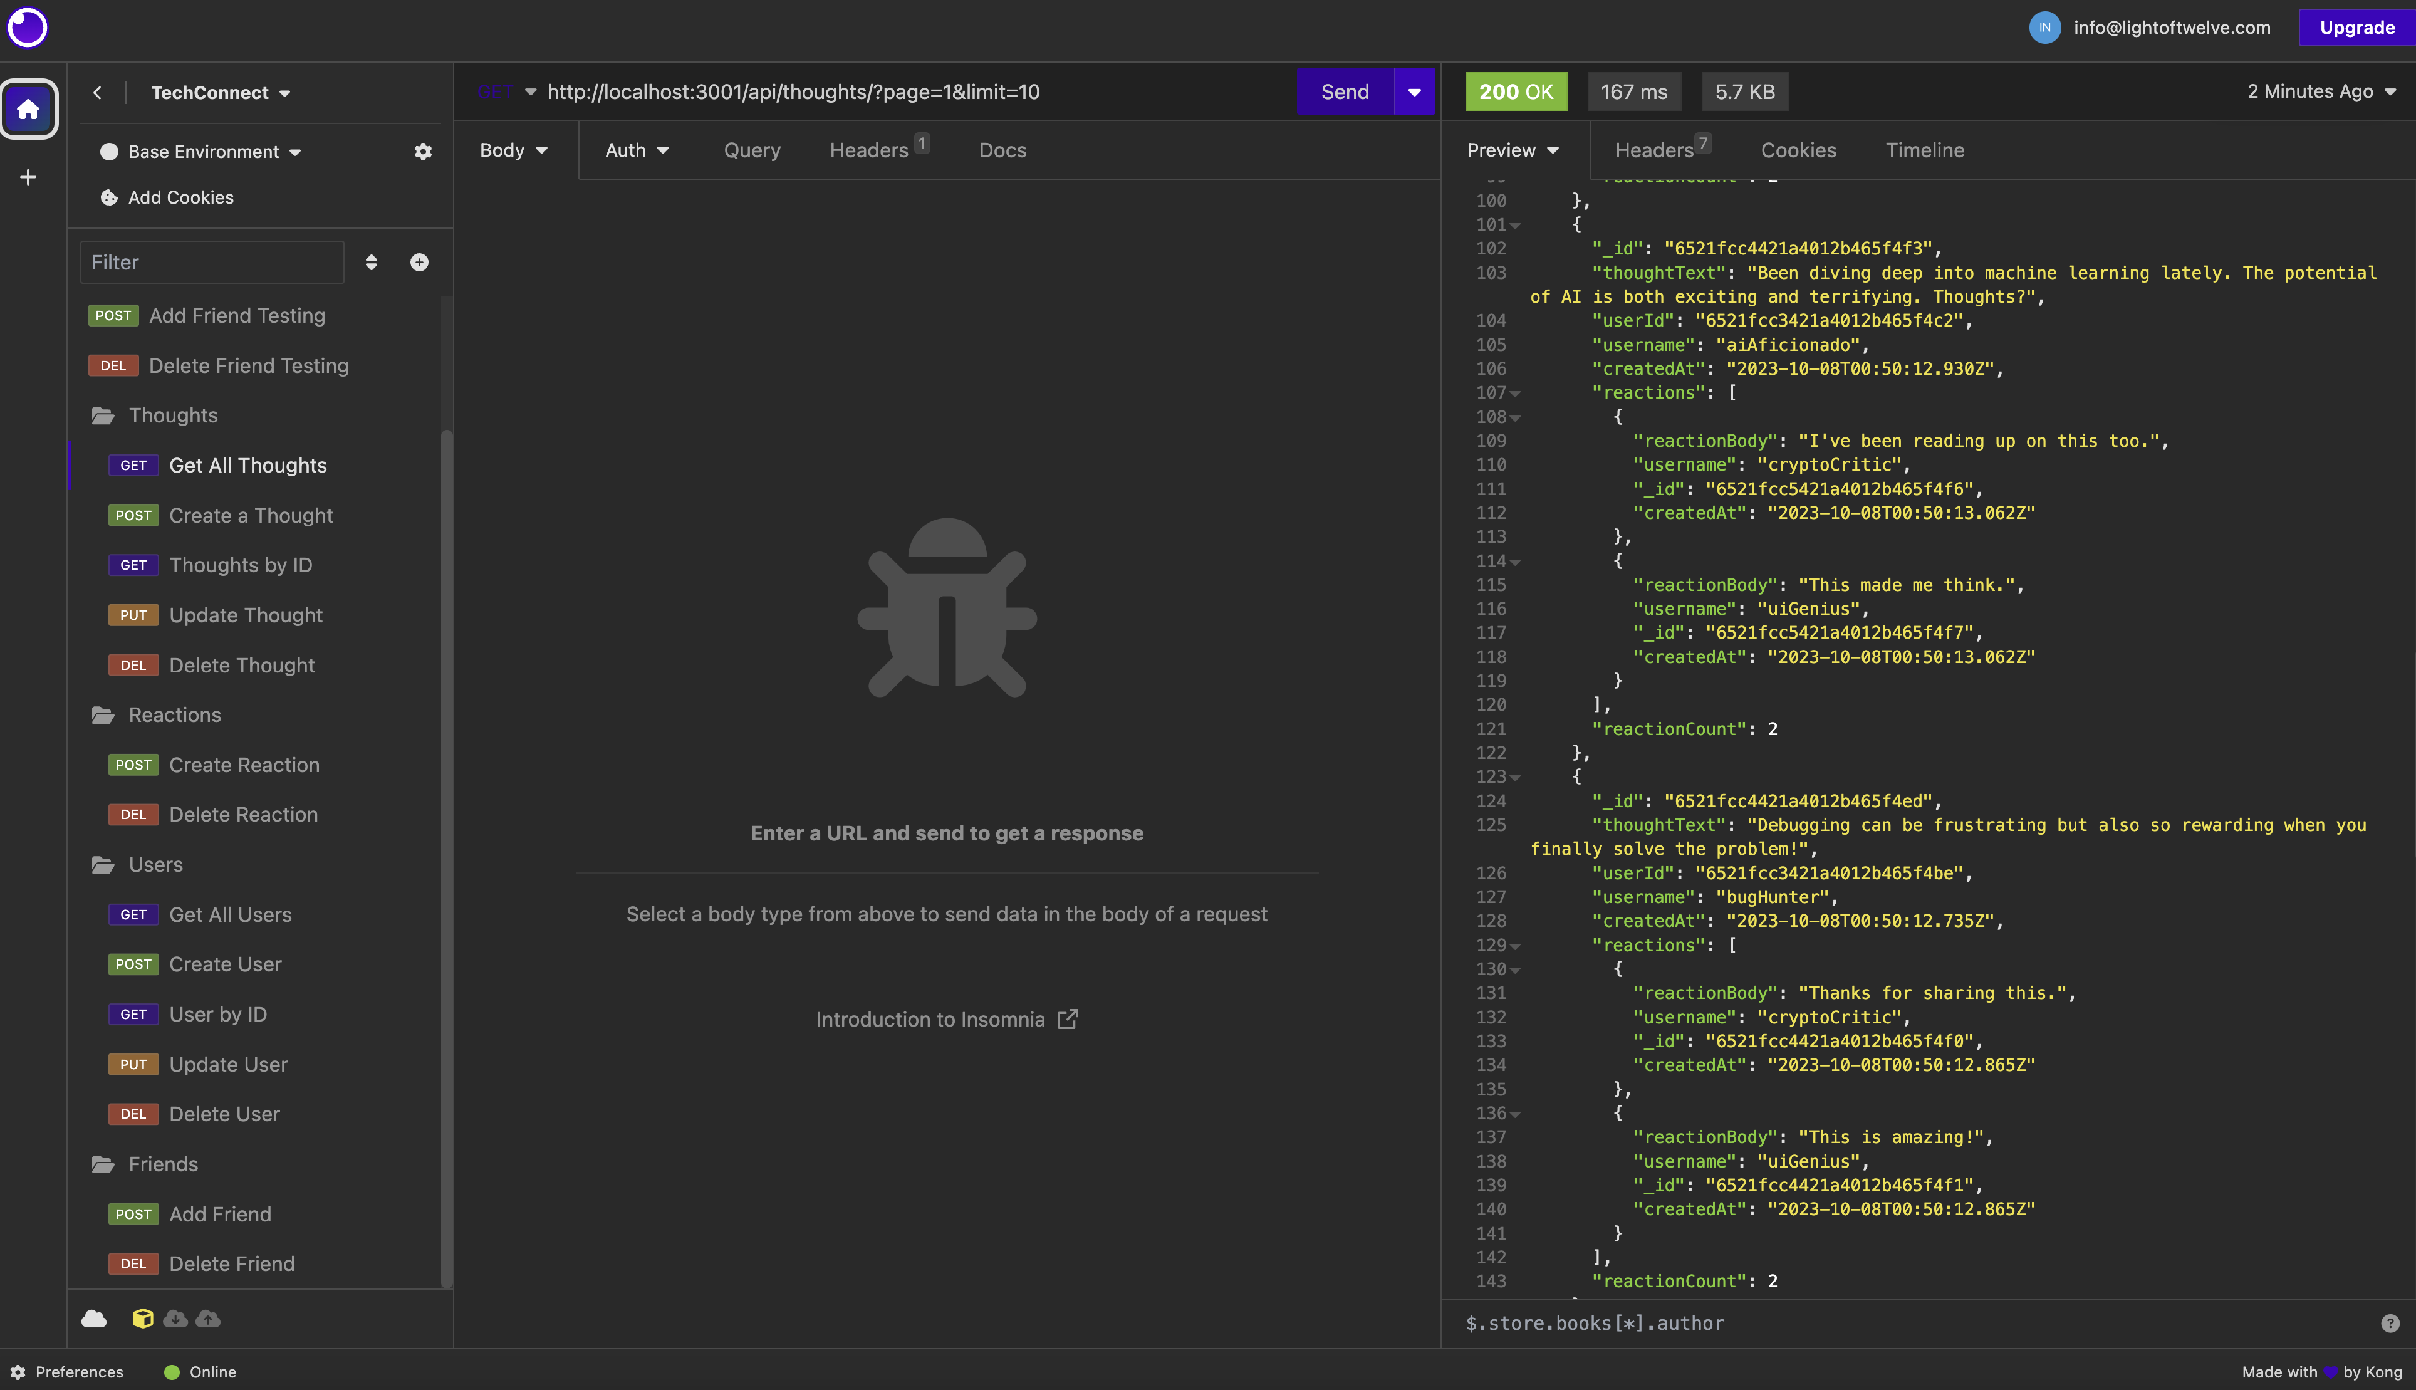2416x1390 pixels.
Task: Click the filter add icon next to Filter input
Action: (420, 262)
